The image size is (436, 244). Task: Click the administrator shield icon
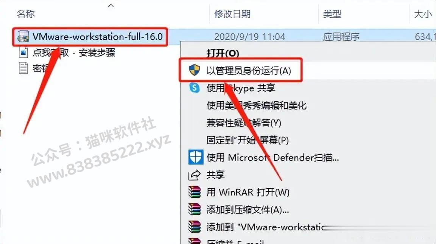coord(195,70)
